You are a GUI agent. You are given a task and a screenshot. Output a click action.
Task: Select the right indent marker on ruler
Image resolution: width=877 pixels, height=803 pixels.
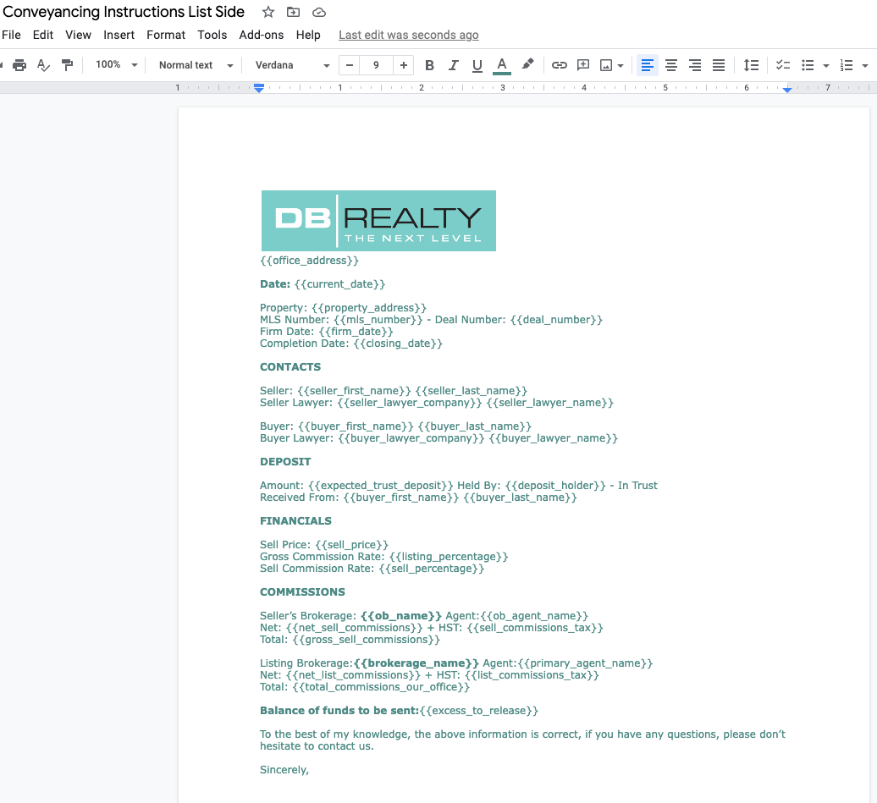787,89
